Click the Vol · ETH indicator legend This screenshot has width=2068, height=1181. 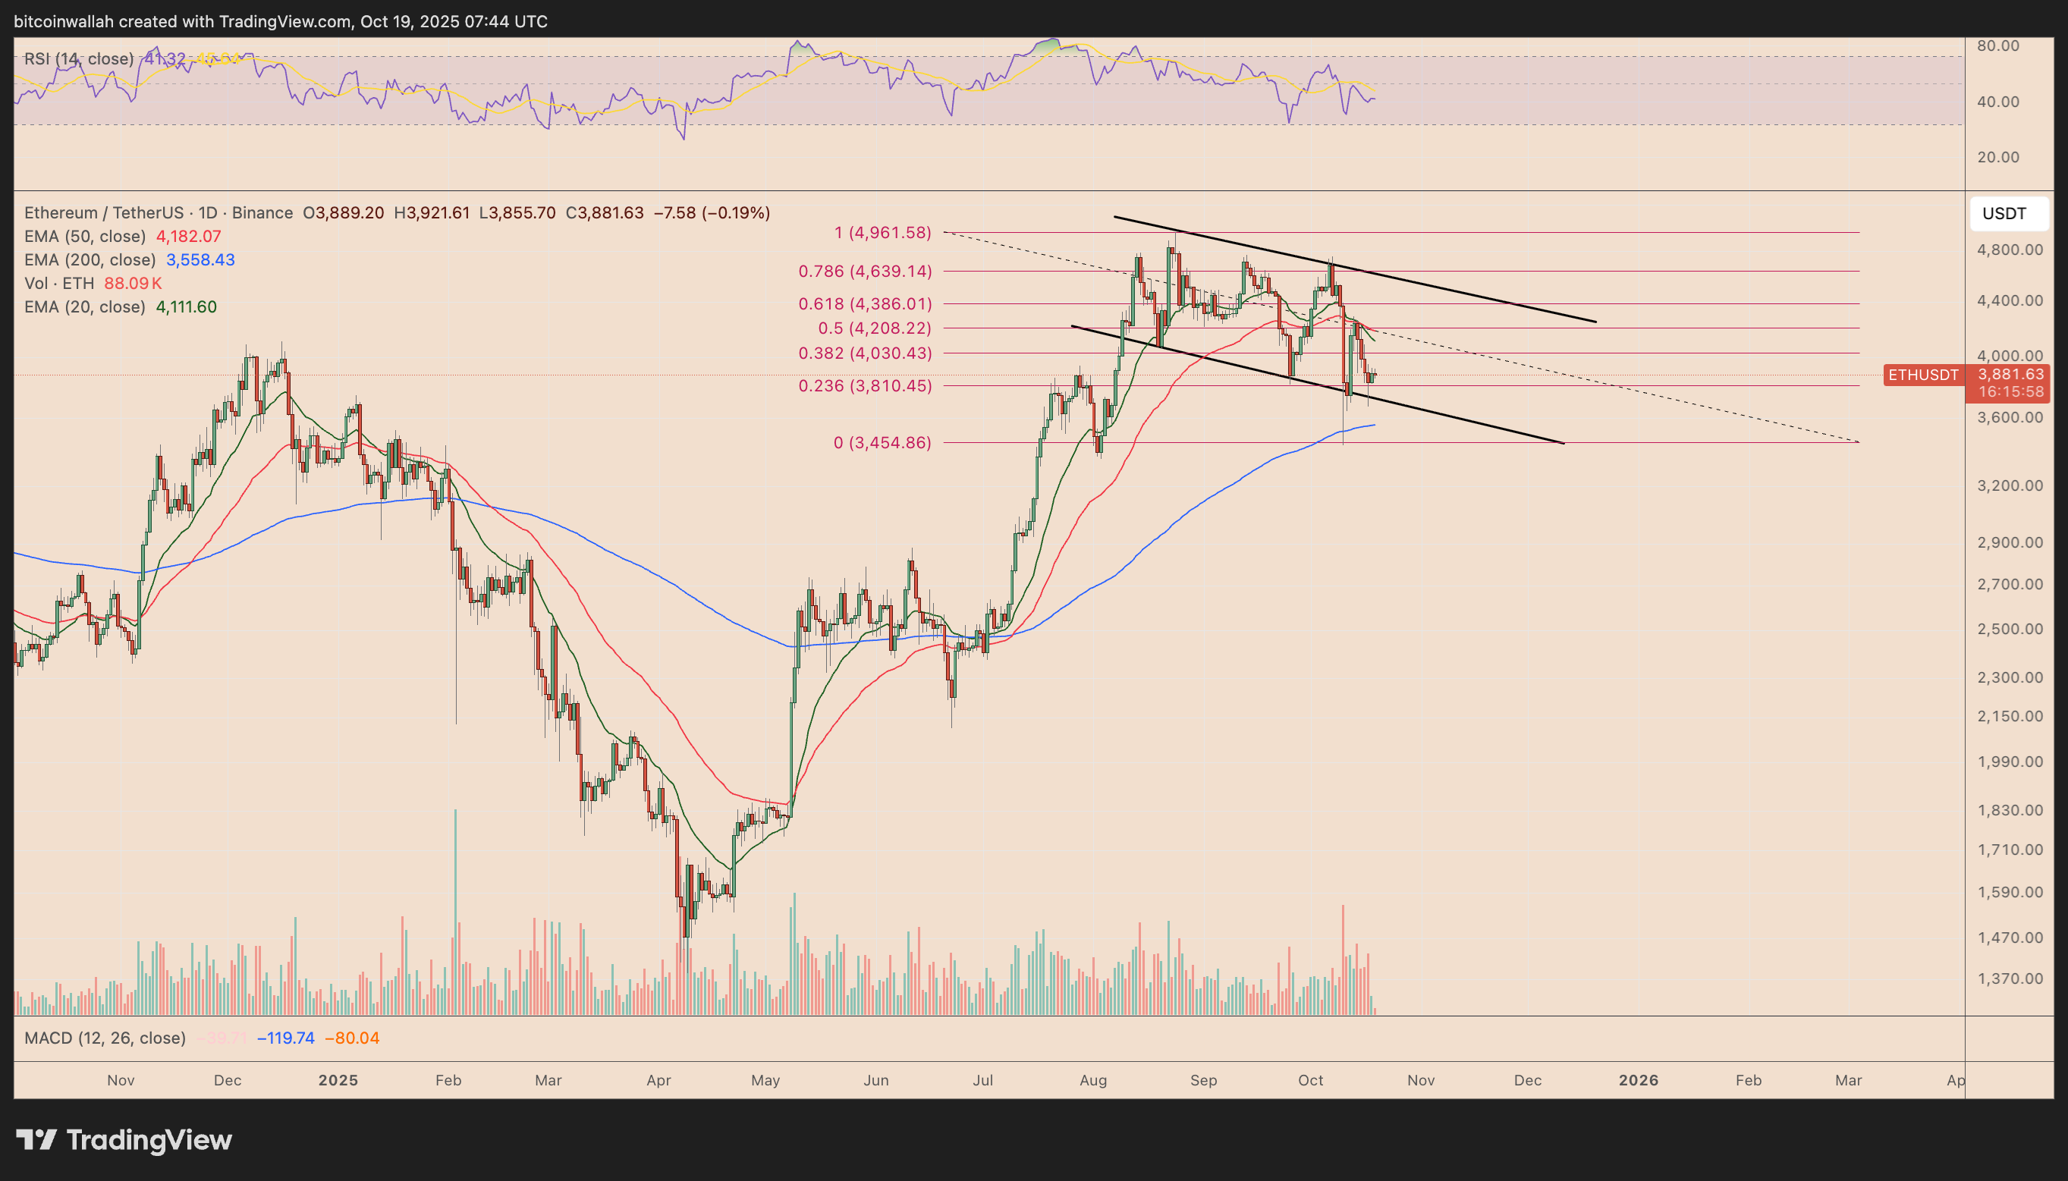(x=58, y=283)
